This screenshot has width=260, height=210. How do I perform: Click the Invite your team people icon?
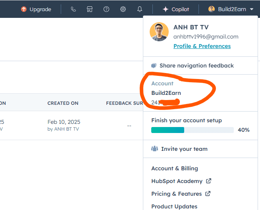point(154,148)
